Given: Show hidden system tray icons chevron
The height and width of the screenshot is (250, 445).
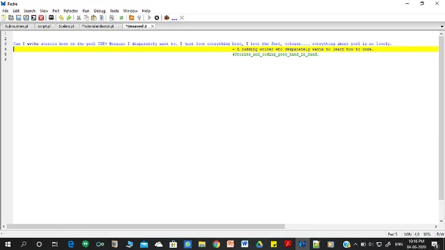Looking at the screenshot, I should (x=355, y=244).
